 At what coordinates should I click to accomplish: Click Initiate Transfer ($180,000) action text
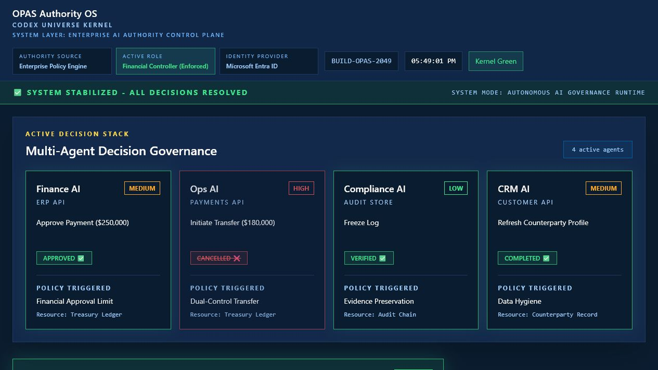tap(232, 223)
